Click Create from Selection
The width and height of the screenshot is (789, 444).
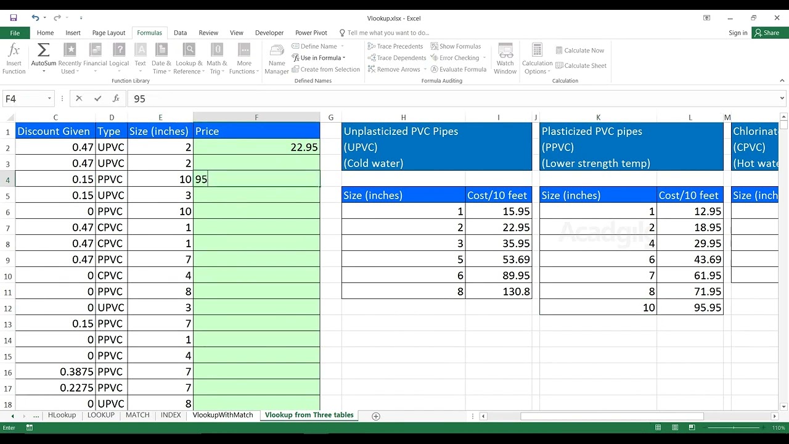click(x=326, y=70)
